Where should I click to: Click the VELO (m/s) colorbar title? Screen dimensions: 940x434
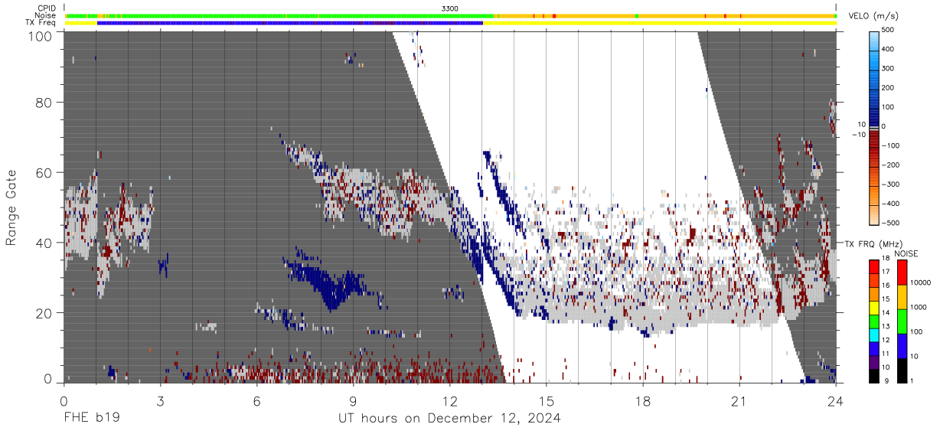point(873,16)
